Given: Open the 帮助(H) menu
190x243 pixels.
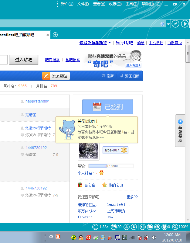Looking at the screenshot, I should 148,4.
